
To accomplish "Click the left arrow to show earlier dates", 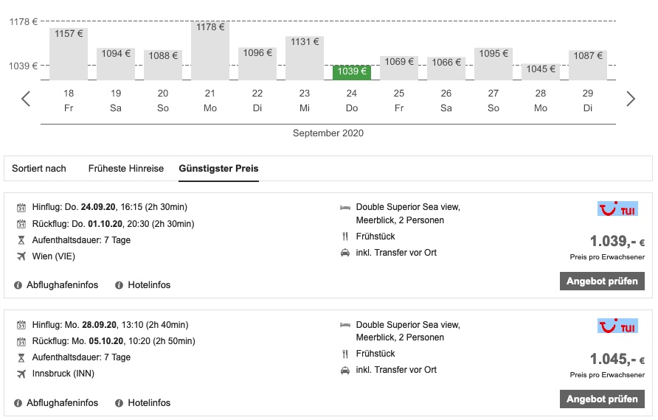I will [26, 99].
